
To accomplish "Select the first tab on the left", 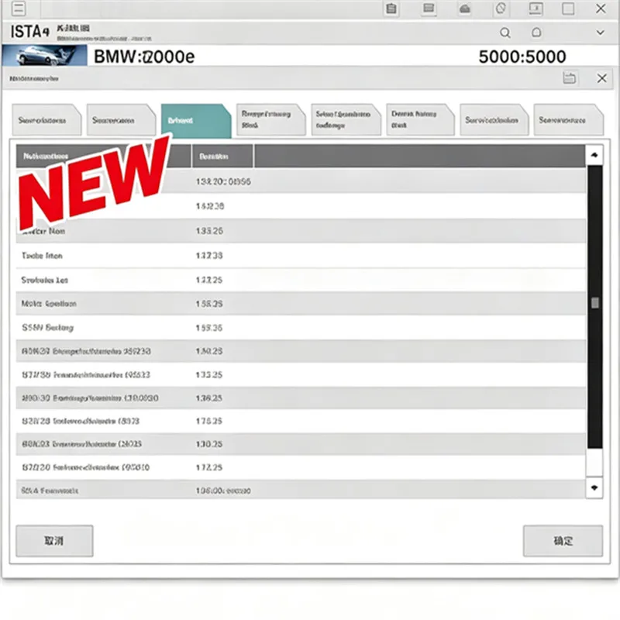I will (46, 120).
